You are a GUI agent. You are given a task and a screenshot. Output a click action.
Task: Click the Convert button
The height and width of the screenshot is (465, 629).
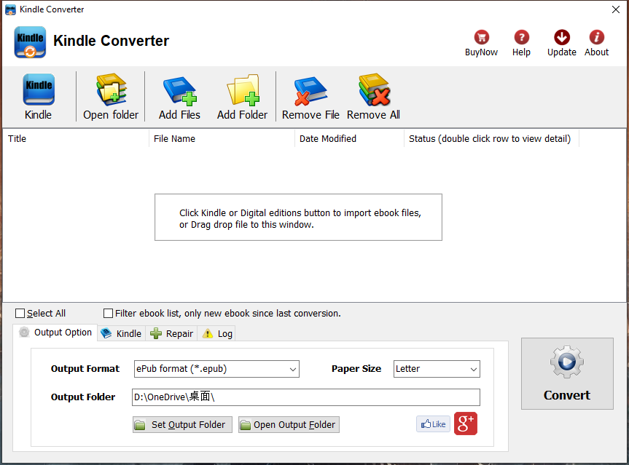[x=567, y=373]
